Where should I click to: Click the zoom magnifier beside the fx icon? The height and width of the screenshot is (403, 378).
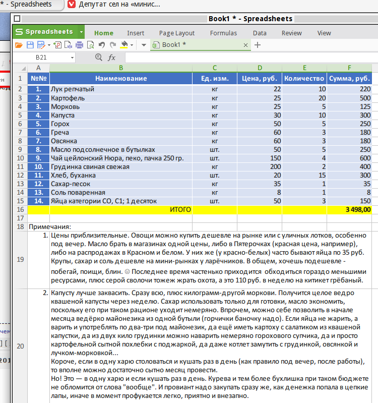tap(99, 57)
